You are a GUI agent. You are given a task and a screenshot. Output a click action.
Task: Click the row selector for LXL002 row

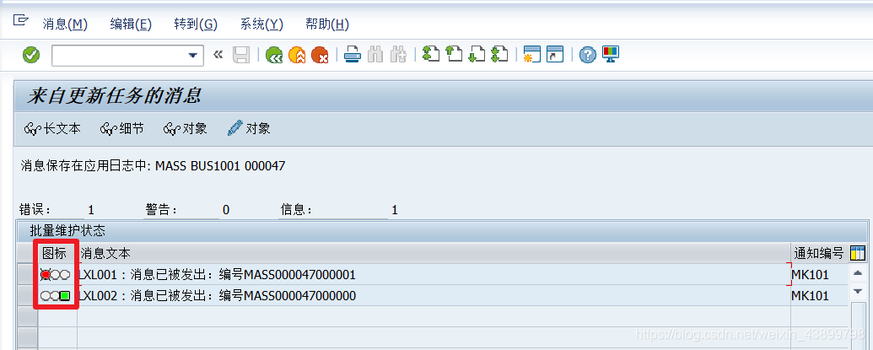pyautogui.click(x=28, y=295)
